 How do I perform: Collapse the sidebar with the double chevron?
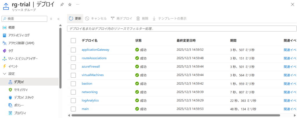(x=58, y=19)
